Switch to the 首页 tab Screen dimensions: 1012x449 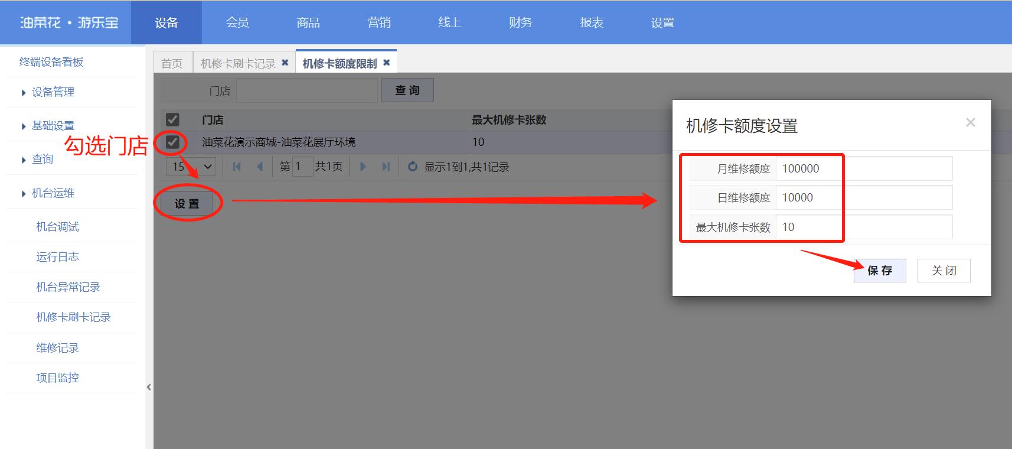pos(172,63)
